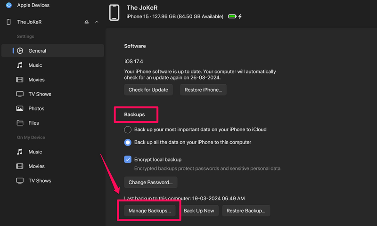Select the Music icon under Settings
The width and height of the screenshot is (377, 226).
tap(20, 65)
